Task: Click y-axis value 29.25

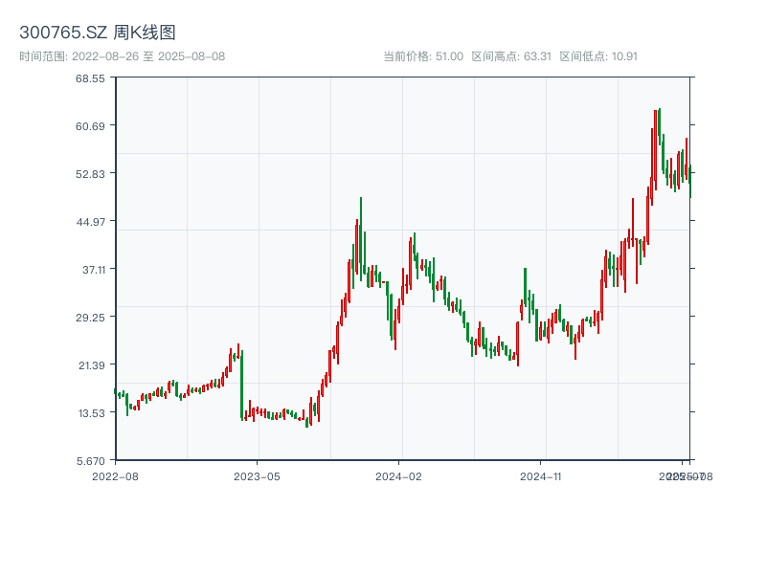Action: point(90,318)
